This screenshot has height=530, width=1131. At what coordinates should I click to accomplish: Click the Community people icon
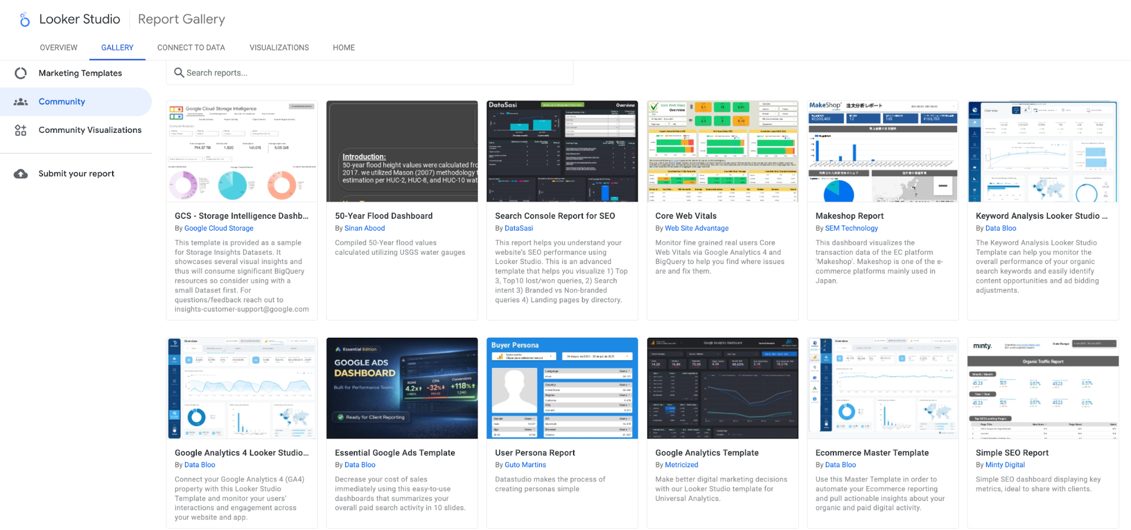point(21,102)
